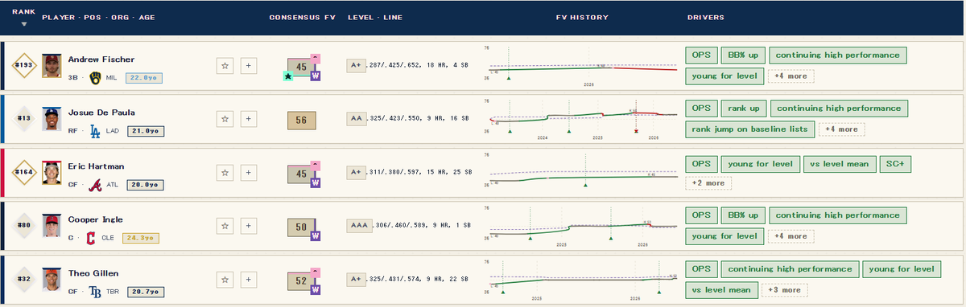Click vs level mean tag in Hartman's row
This screenshot has height=307, width=966.
pyautogui.click(x=839, y=163)
